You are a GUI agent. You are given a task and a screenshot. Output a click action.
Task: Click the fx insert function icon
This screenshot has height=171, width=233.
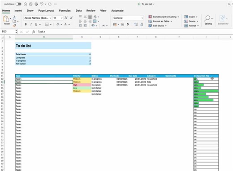pos(34,32)
